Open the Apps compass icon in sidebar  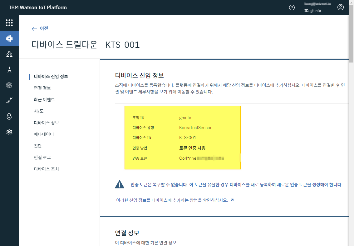click(9, 70)
